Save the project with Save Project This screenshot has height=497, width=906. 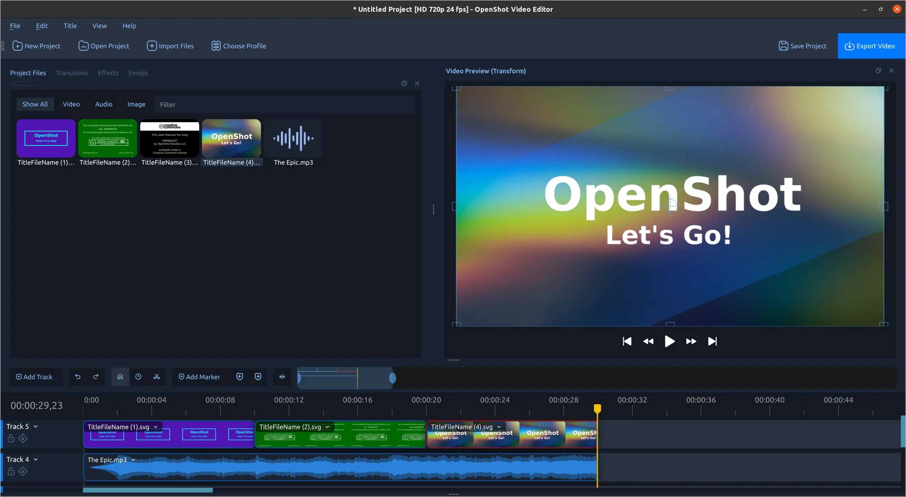(x=802, y=46)
